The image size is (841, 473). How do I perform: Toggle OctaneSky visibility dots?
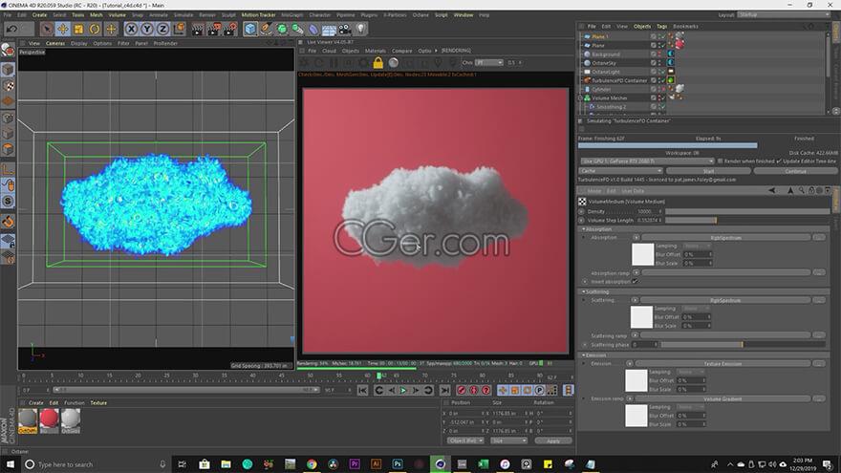659,63
